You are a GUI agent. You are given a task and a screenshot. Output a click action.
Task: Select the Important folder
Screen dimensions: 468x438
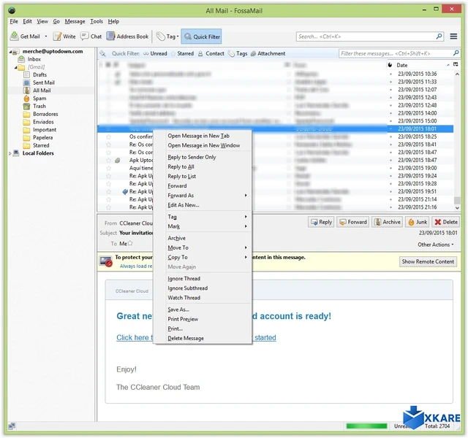(x=44, y=130)
